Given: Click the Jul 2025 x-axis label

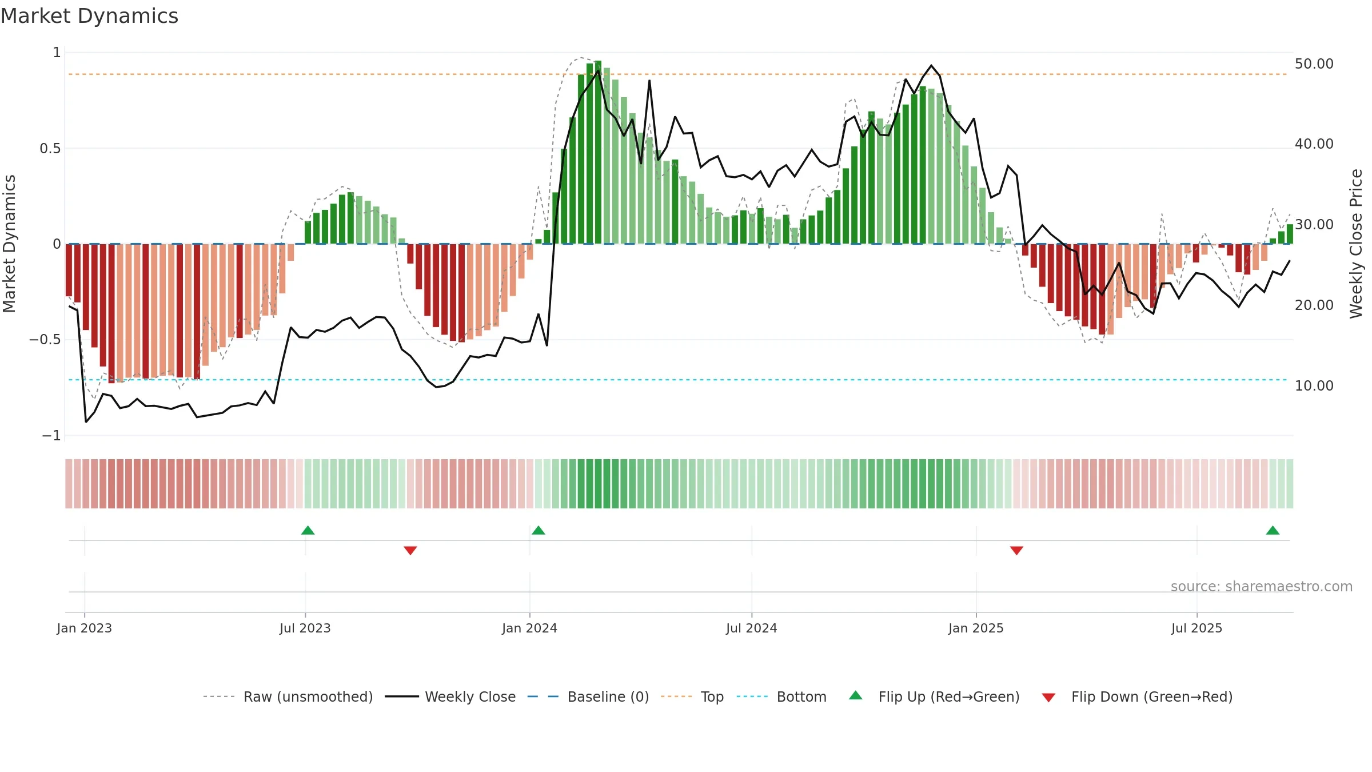Looking at the screenshot, I should pos(1197,628).
